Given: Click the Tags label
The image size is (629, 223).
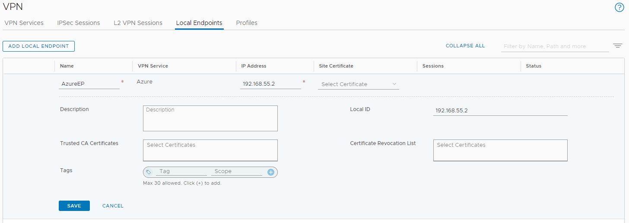Looking at the screenshot, I should tap(66, 170).
